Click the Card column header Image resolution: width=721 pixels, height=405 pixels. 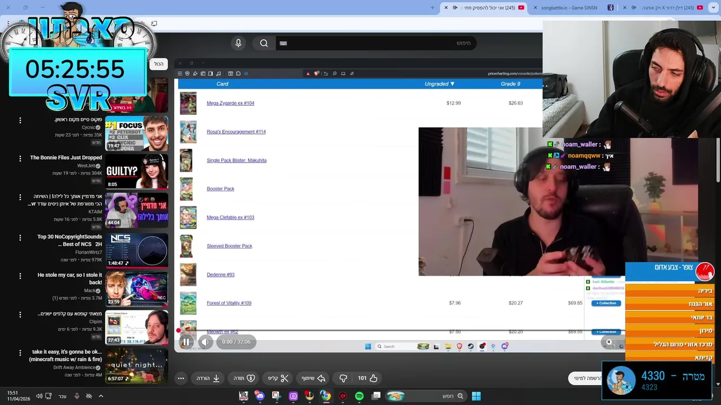pyautogui.click(x=222, y=84)
